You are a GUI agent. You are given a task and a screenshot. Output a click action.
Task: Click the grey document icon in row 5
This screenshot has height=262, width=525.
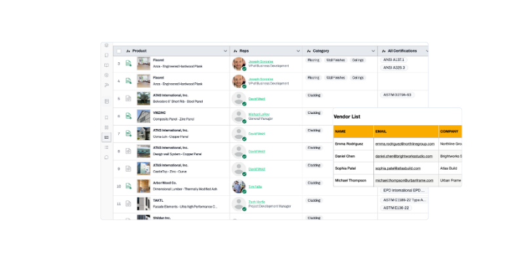pos(128,98)
